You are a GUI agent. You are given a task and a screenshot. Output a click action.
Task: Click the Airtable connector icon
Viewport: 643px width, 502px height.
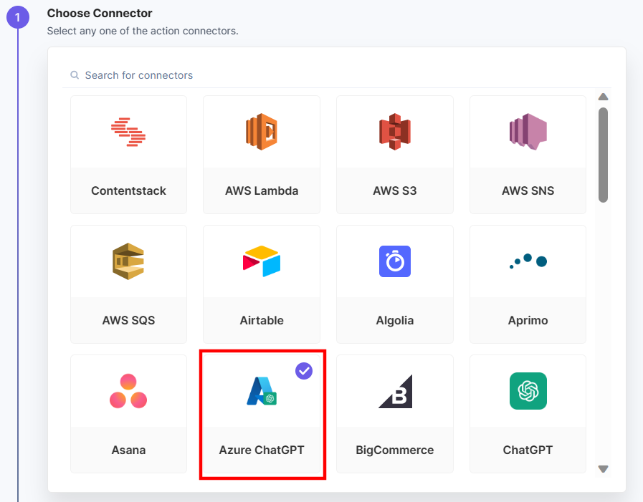click(x=261, y=261)
